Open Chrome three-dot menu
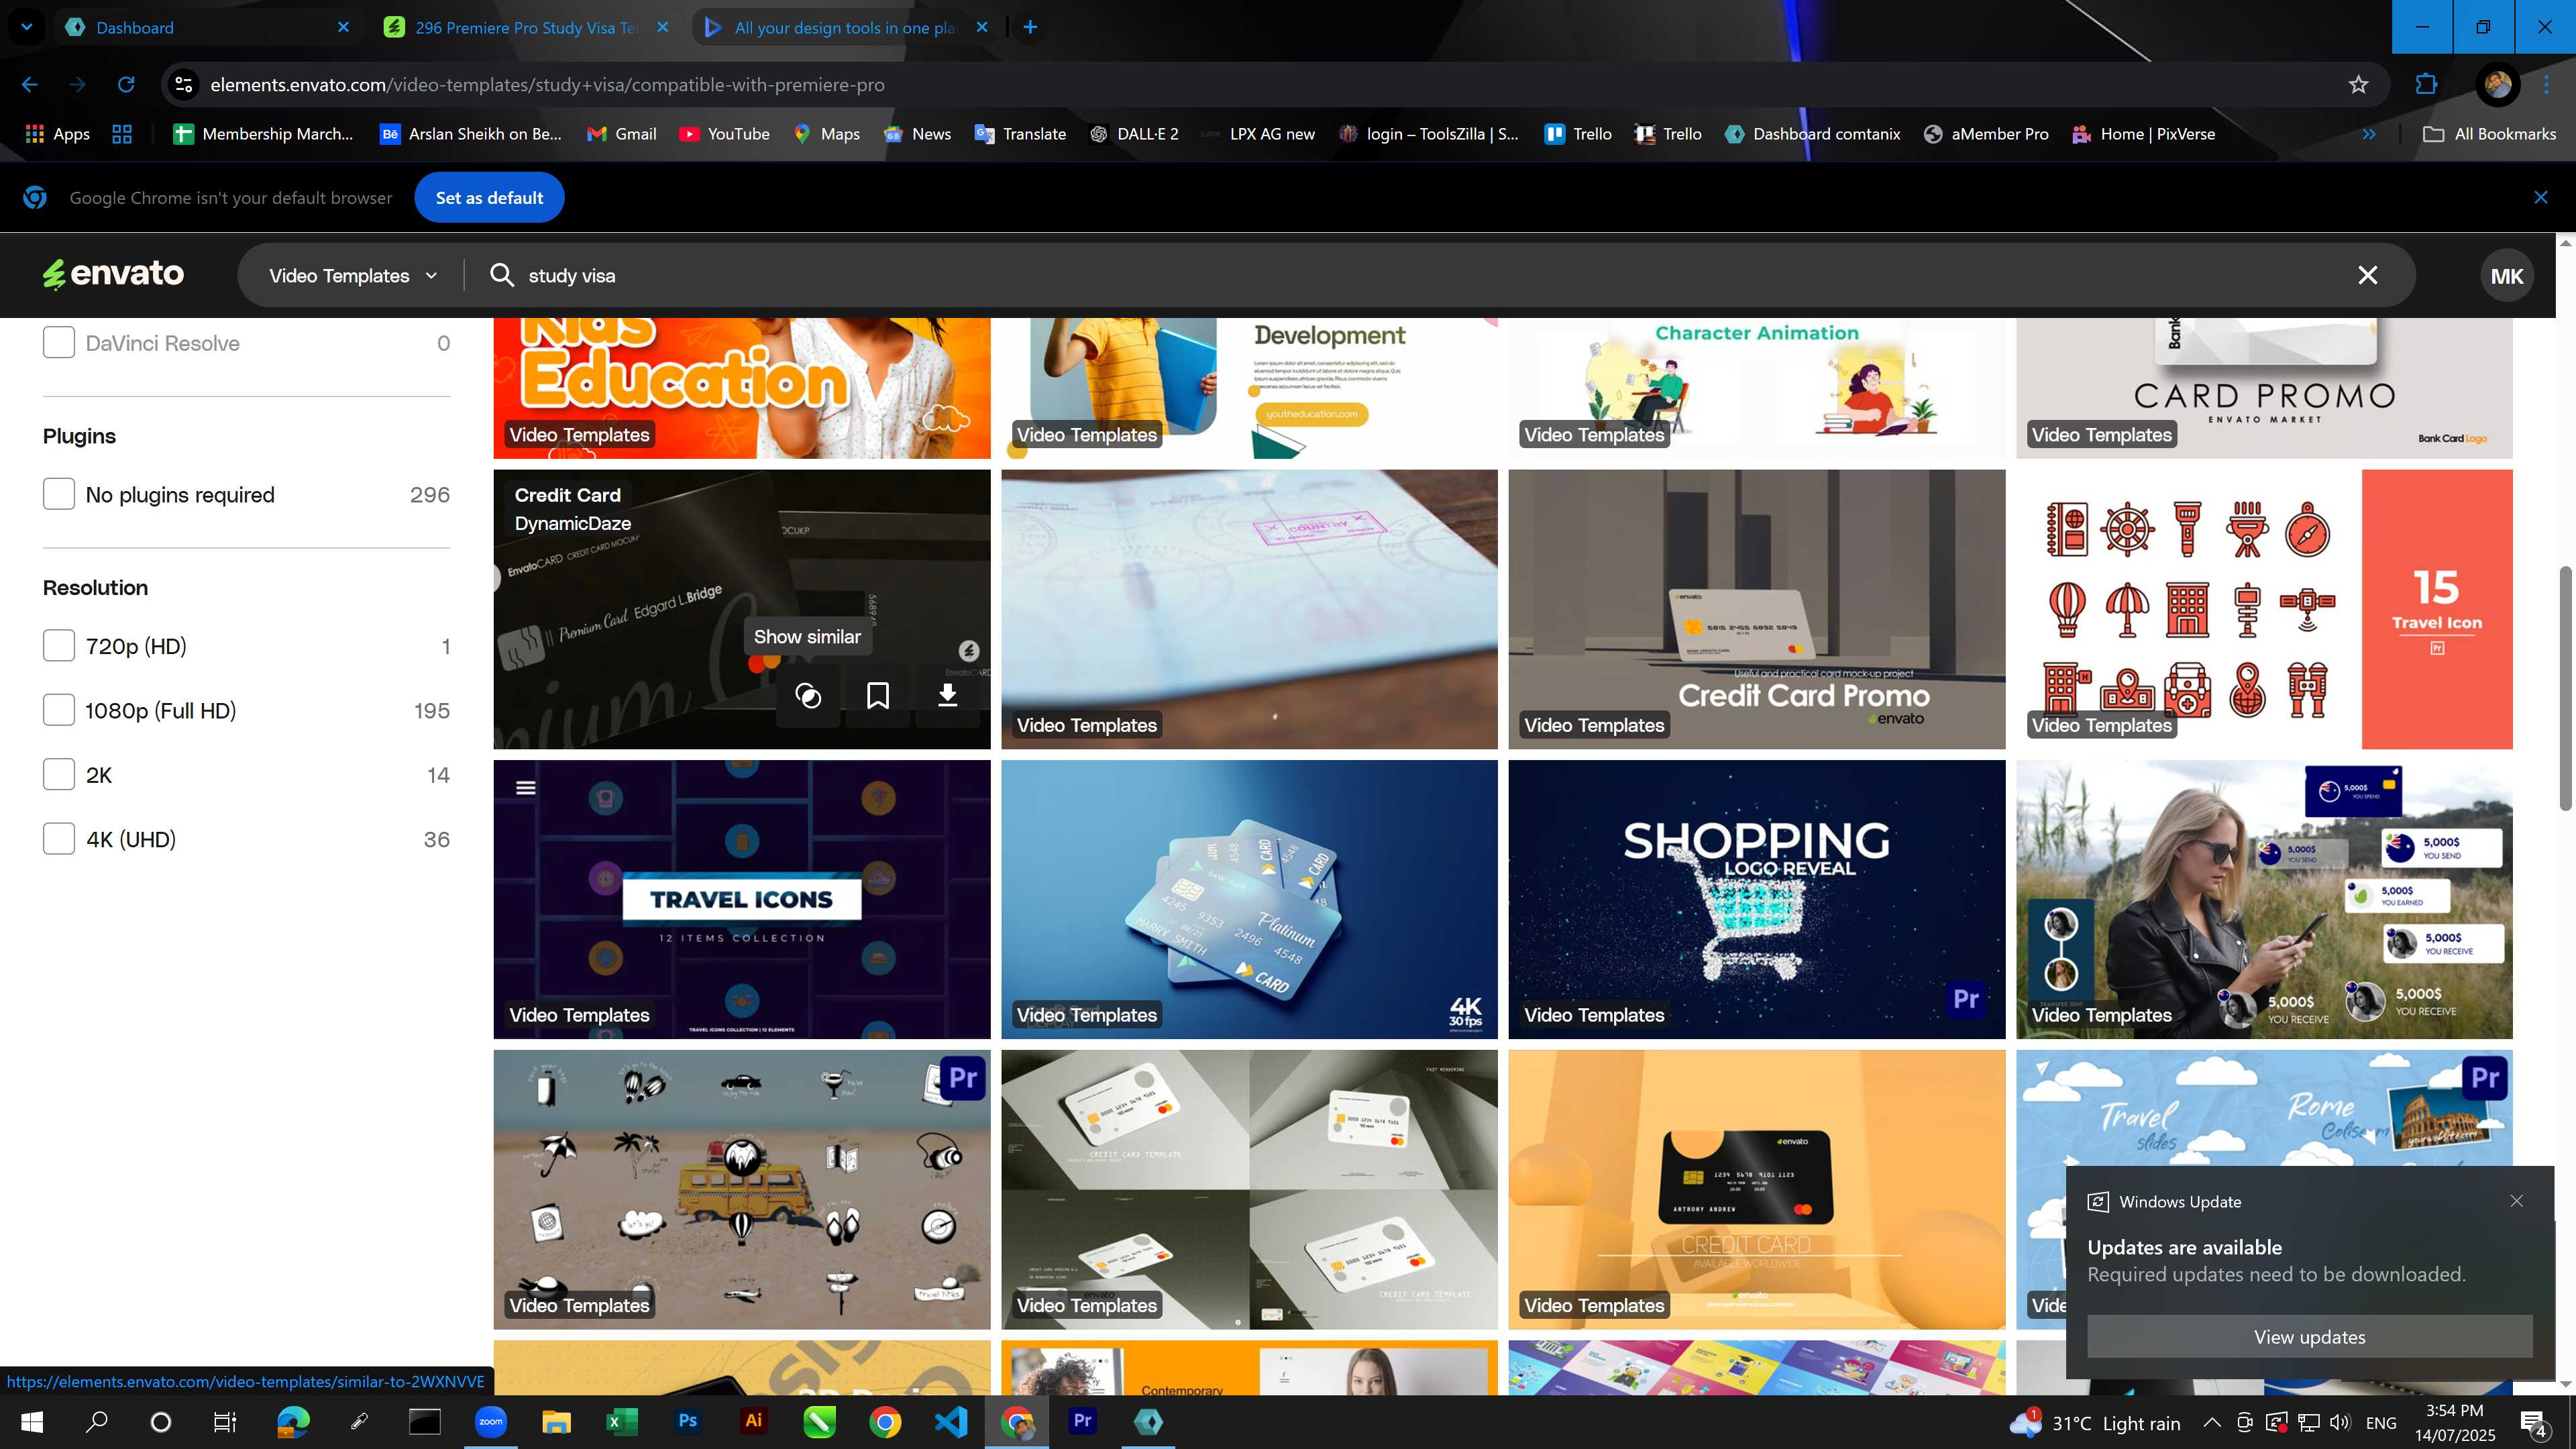The image size is (2576, 1449). 2546,85
